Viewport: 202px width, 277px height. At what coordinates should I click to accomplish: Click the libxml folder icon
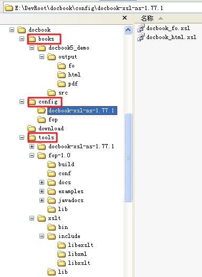pyautogui.click(x=62, y=254)
